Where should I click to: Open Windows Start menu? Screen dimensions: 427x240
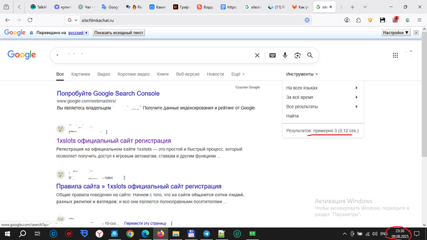pos(7,234)
